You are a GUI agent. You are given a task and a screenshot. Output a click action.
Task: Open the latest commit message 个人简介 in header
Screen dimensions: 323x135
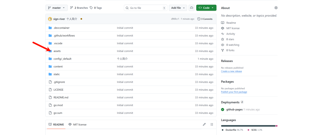pyautogui.click(x=72, y=19)
